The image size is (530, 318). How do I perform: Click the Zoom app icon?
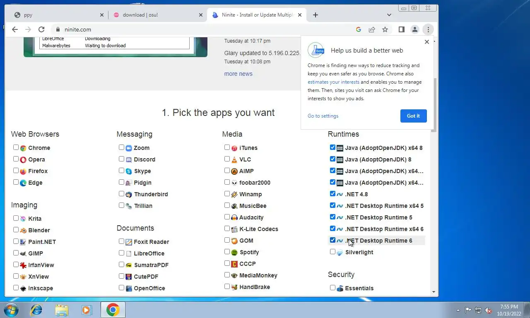pyautogui.click(x=129, y=148)
